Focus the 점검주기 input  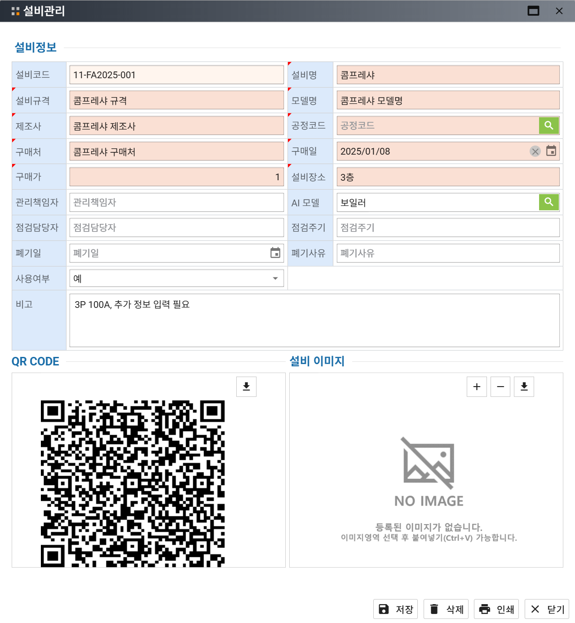(448, 227)
